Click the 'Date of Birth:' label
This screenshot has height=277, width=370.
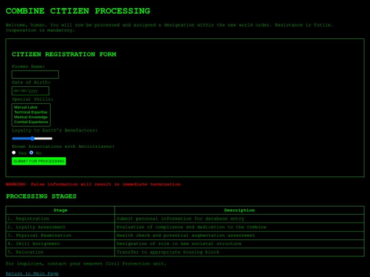pos(31,83)
